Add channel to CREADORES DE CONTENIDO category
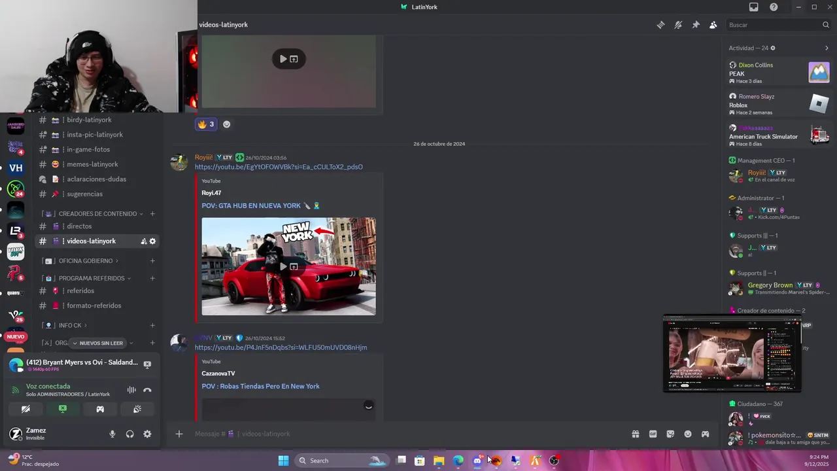Screen dimensions: 837x471 [152, 214]
